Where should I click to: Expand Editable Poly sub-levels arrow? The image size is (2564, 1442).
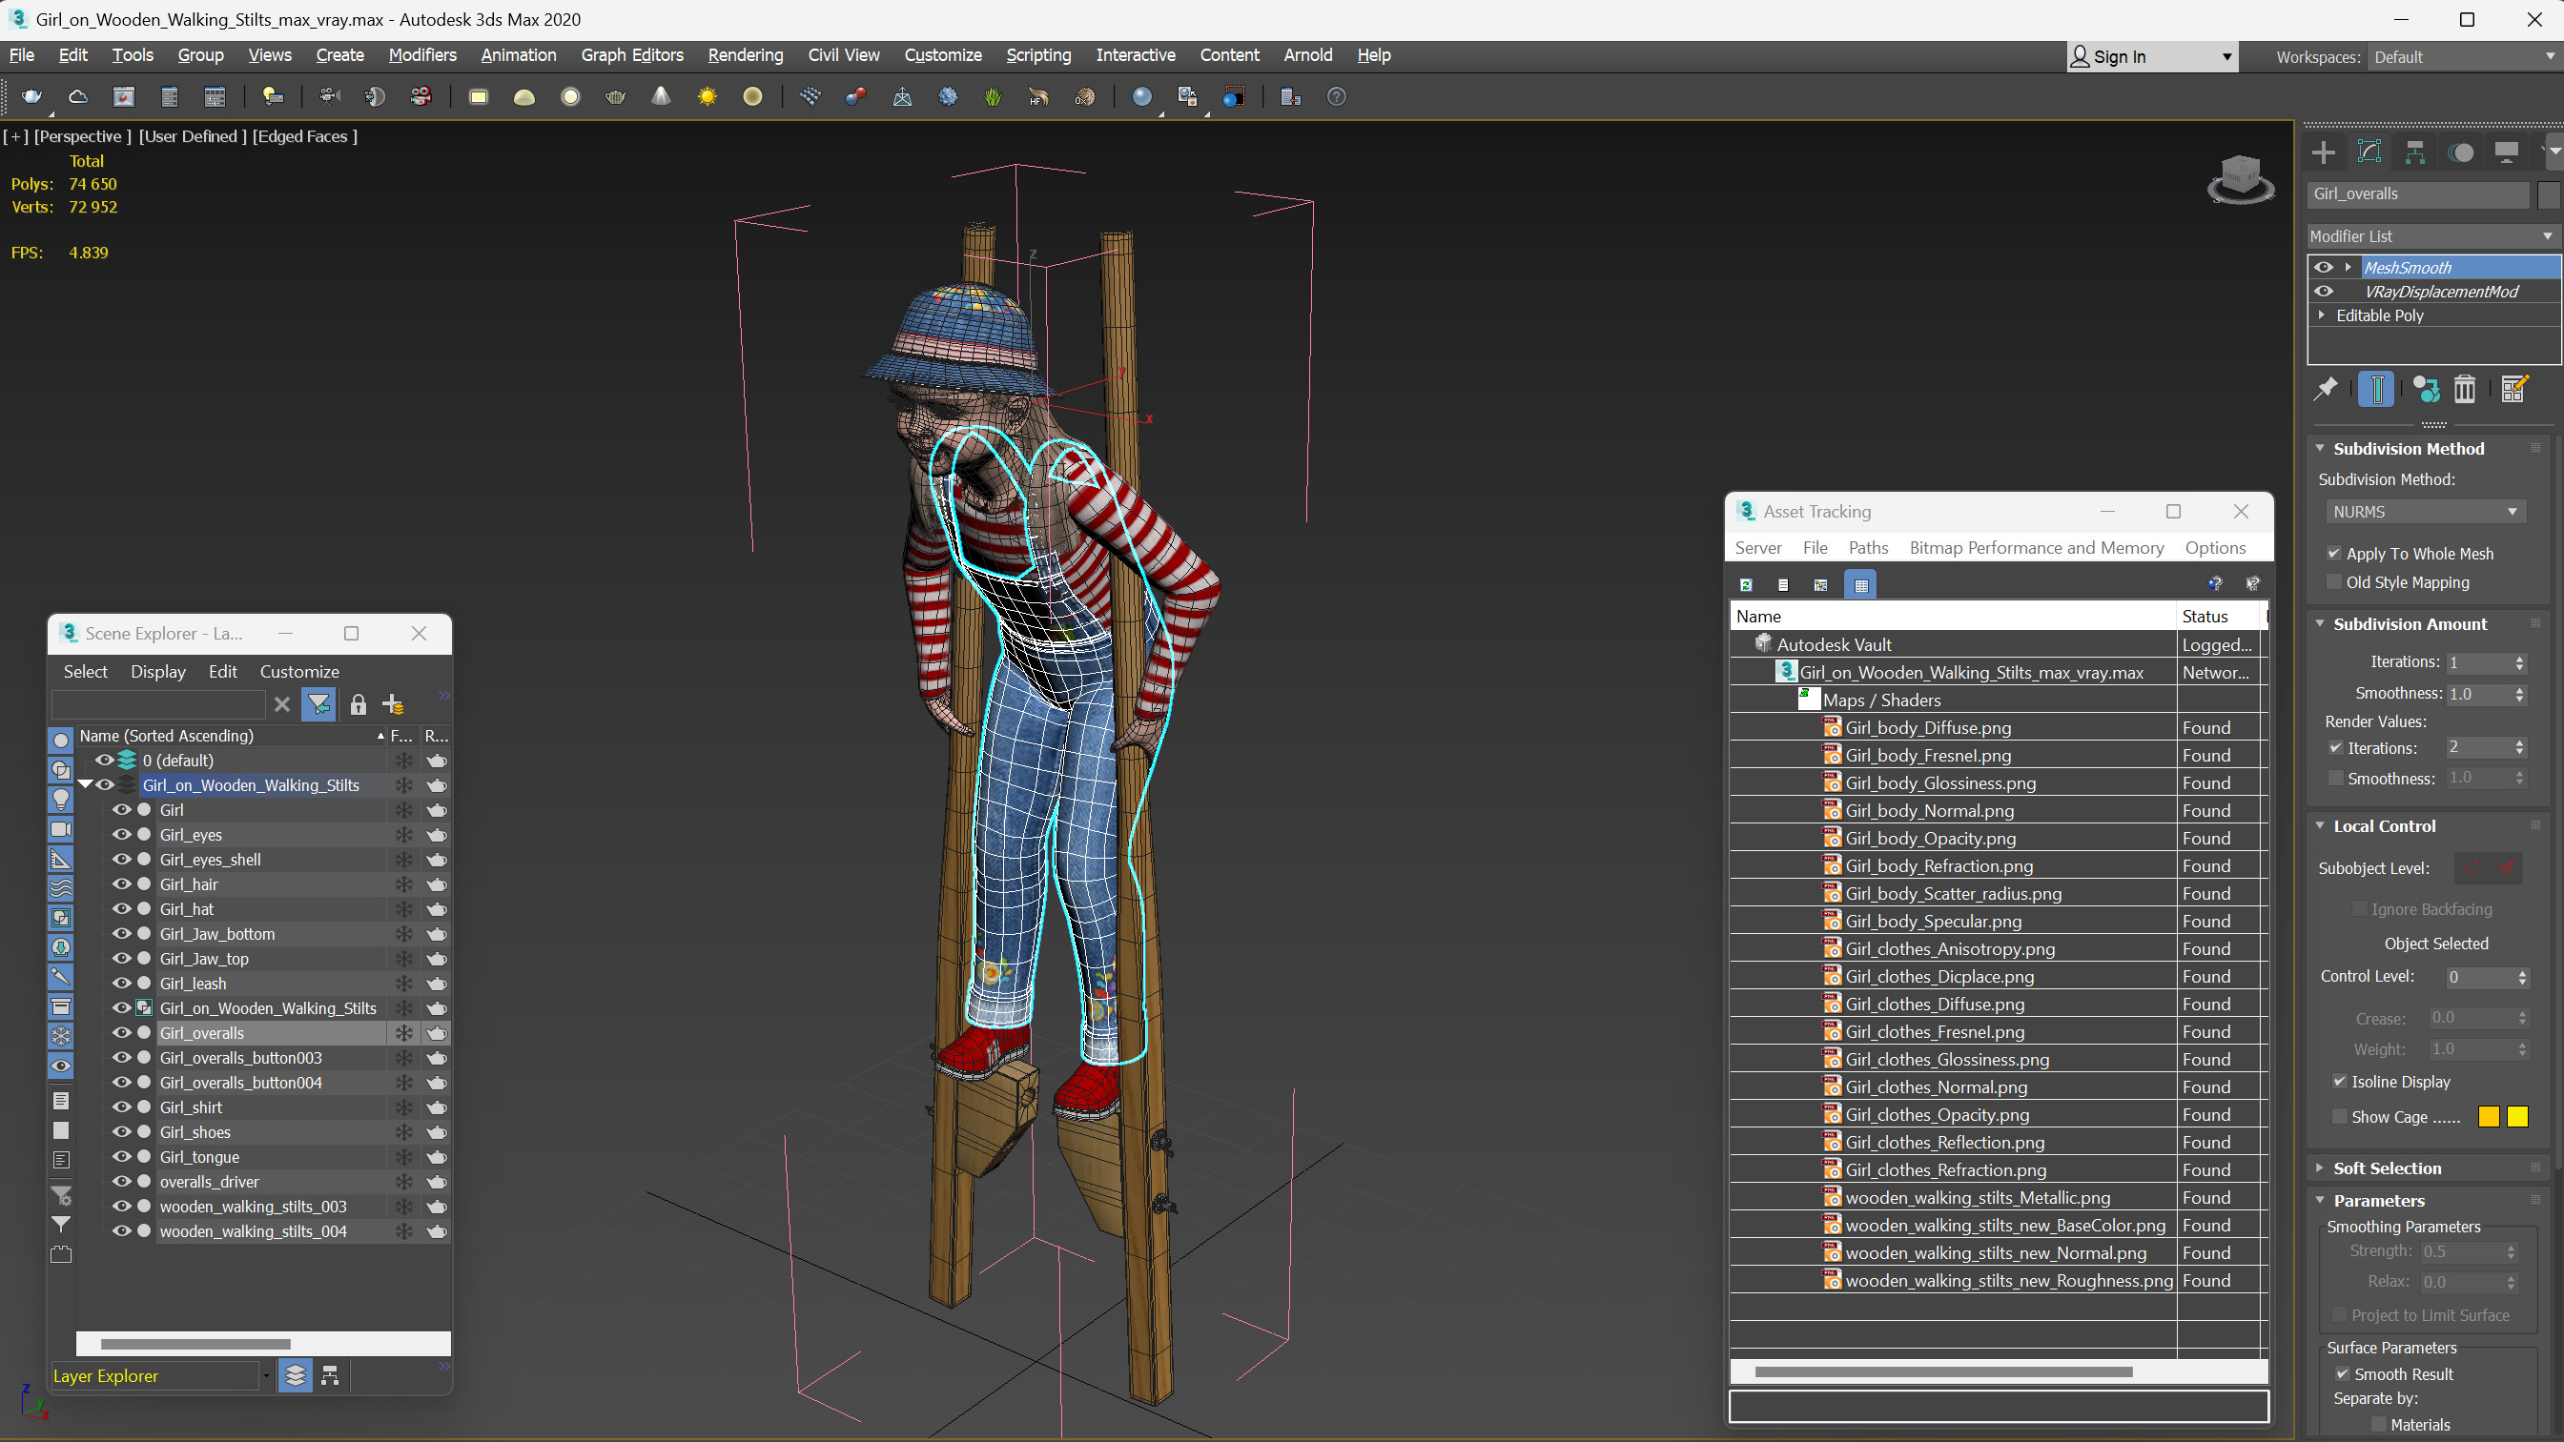[2322, 315]
